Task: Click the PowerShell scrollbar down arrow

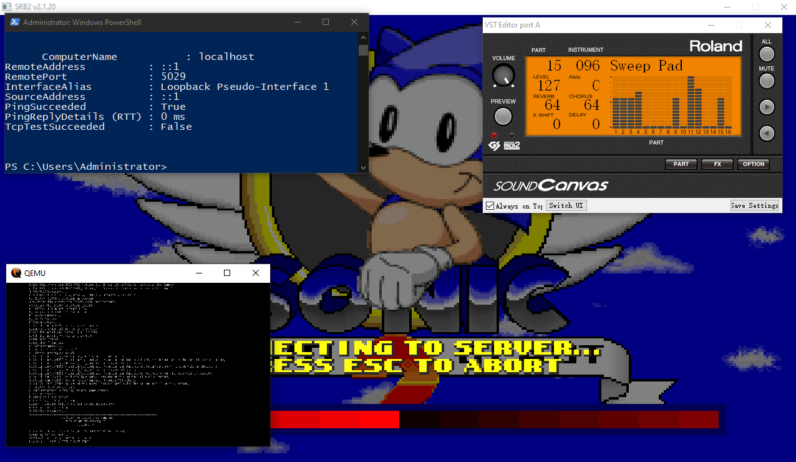Action: click(x=363, y=167)
